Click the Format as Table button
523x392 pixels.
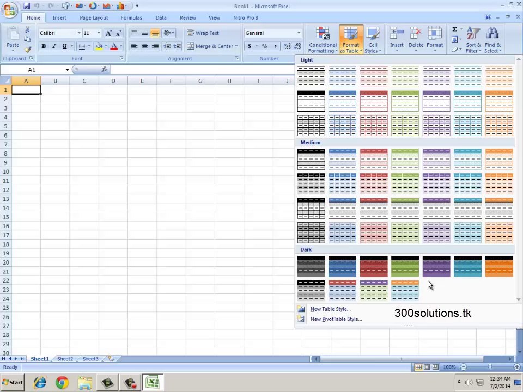click(351, 40)
